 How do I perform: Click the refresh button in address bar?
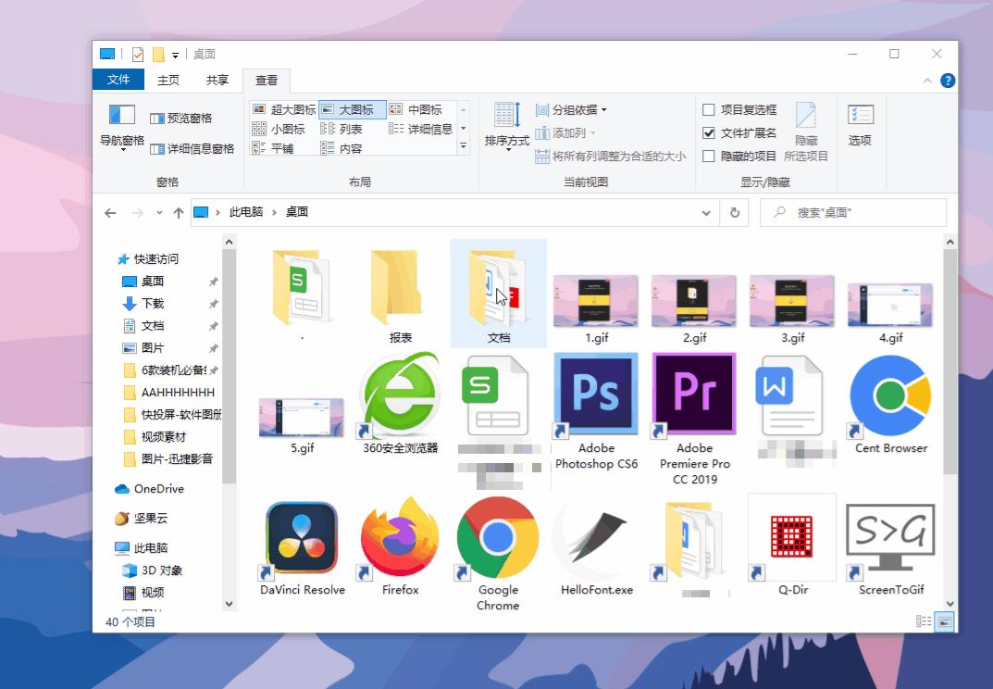pyautogui.click(x=735, y=212)
